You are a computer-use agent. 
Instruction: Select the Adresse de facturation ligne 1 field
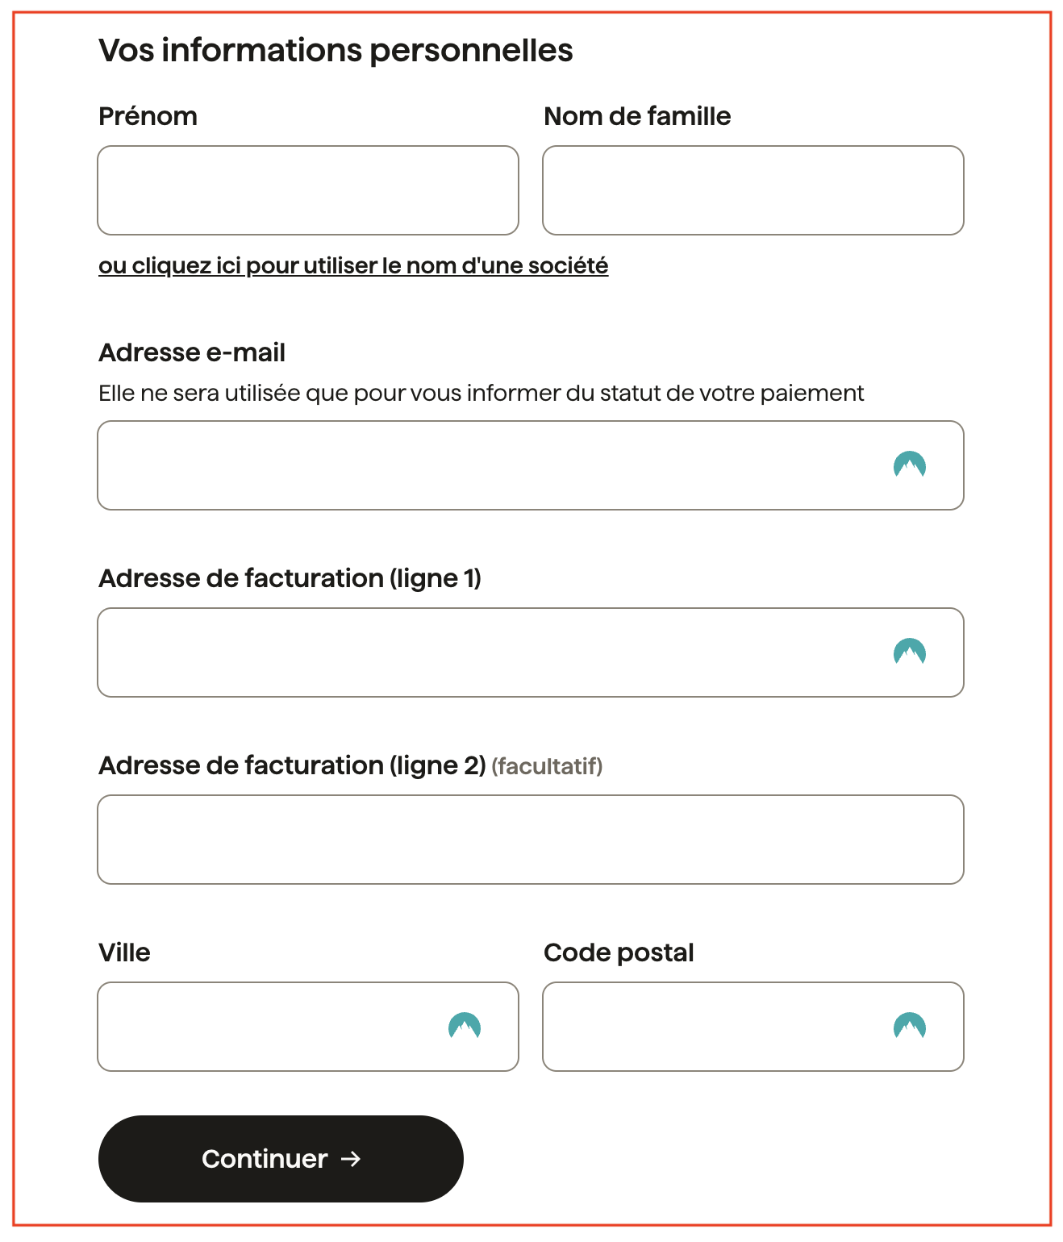[531, 652]
